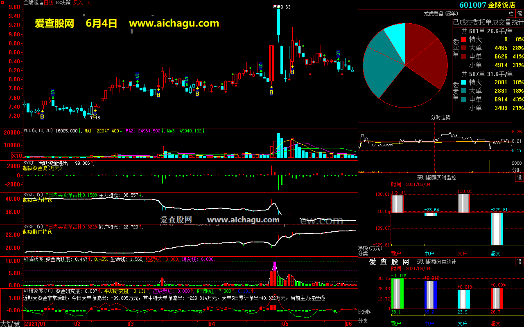This screenshot has height=327, width=524.
Task: Click the 深圳超赢实时监控 panel title
Action: (436, 177)
